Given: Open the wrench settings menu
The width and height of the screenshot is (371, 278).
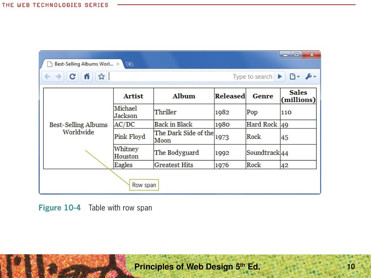Looking at the screenshot, I should pos(310,77).
